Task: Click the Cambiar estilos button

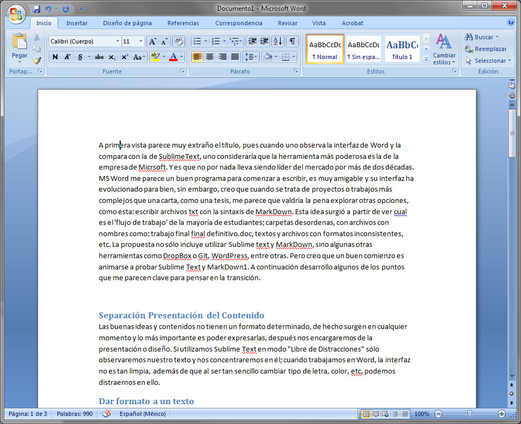Action: 444,49
